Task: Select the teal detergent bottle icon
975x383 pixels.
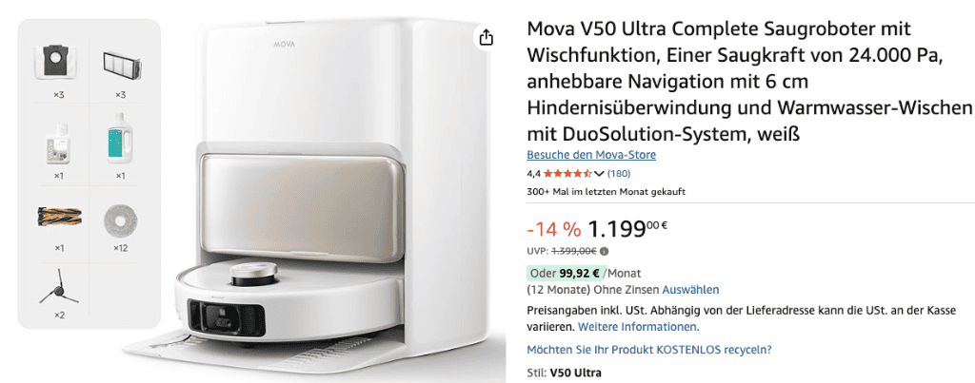Action: pyautogui.click(x=120, y=139)
